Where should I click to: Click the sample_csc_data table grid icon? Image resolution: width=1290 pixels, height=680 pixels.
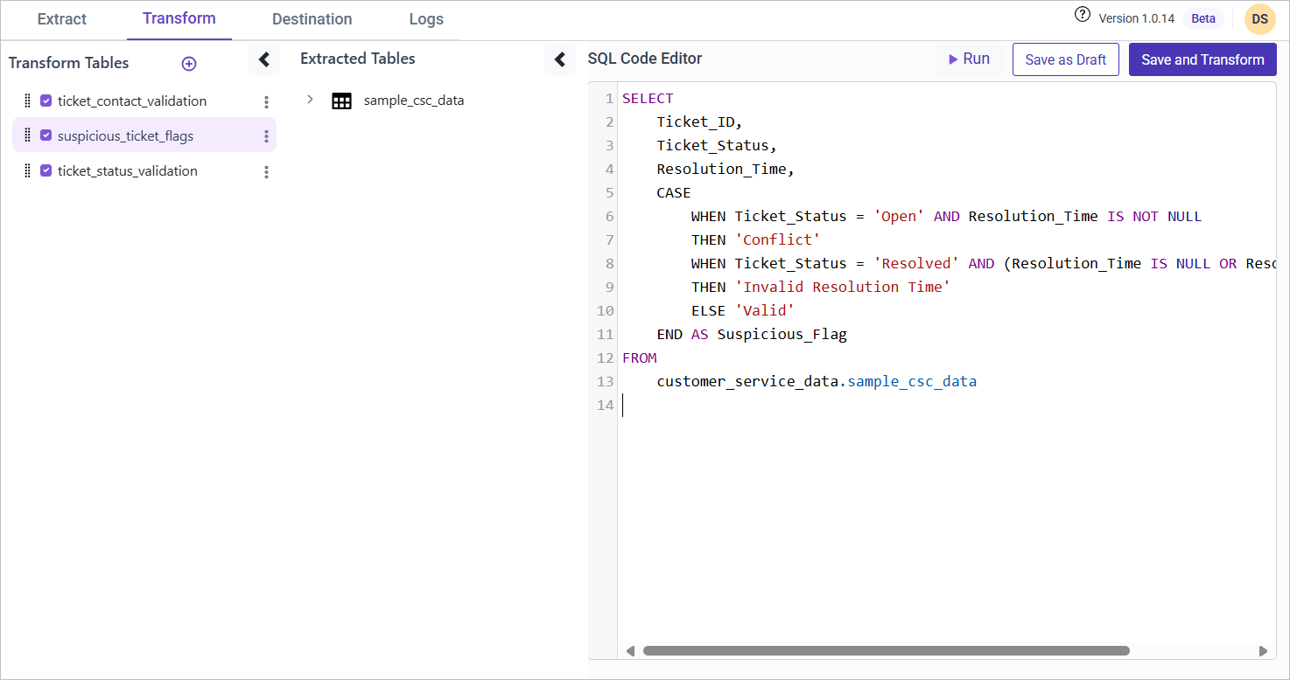pyautogui.click(x=341, y=101)
